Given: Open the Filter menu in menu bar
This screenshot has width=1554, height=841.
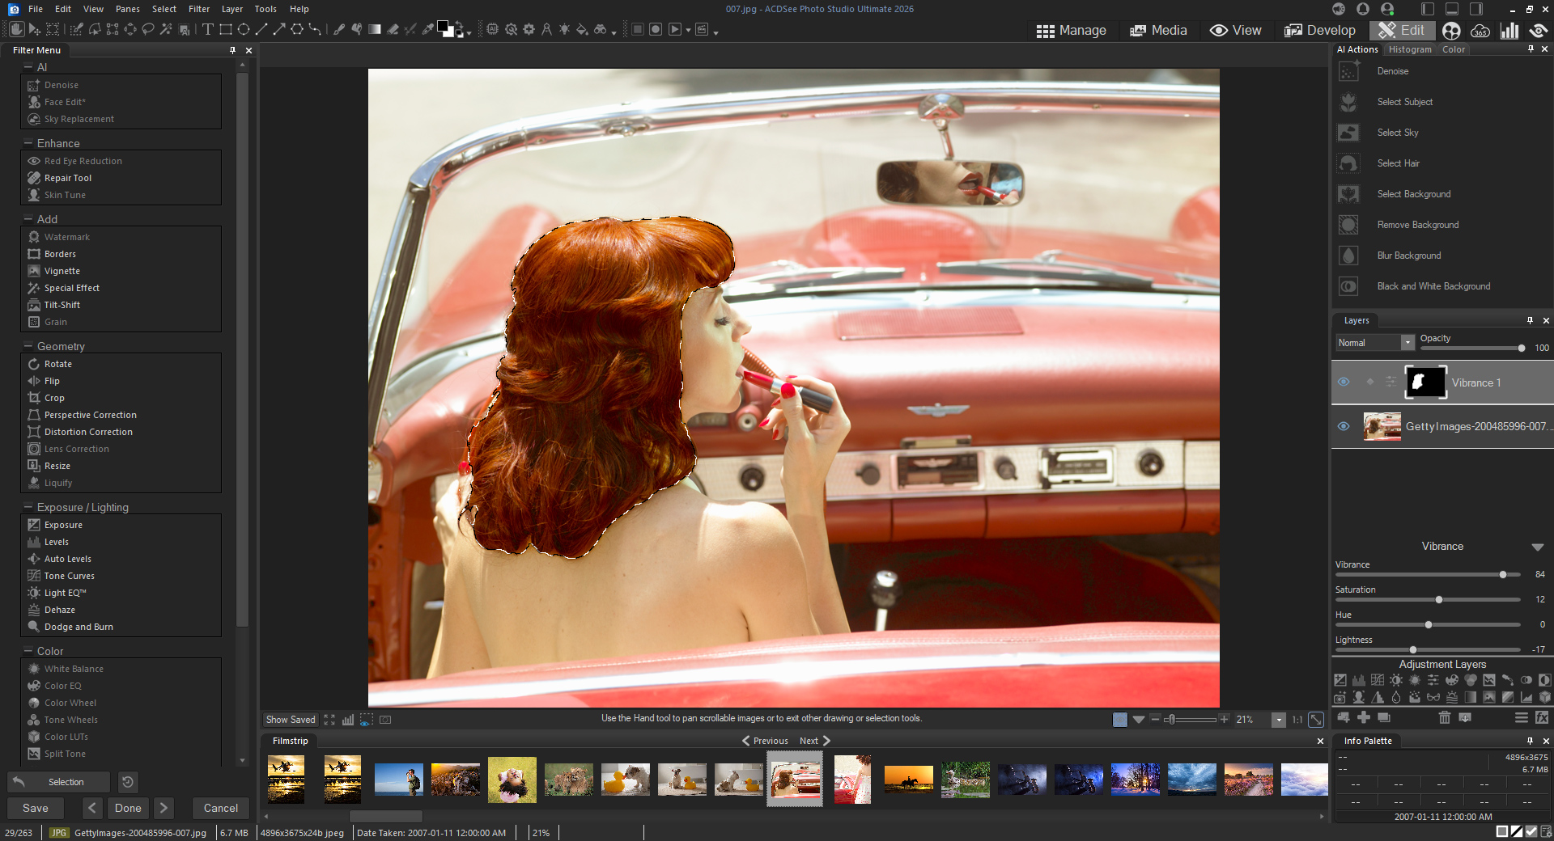Looking at the screenshot, I should click(198, 9).
